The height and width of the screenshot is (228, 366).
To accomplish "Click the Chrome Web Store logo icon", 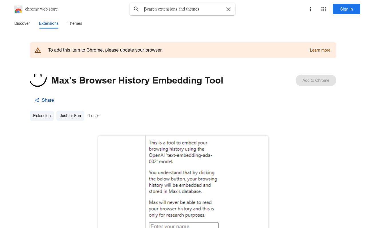I will pyautogui.click(x=18, y=9).
